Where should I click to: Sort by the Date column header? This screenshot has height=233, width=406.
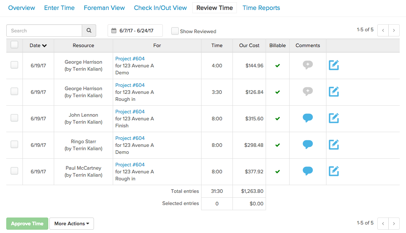point(38,46)
